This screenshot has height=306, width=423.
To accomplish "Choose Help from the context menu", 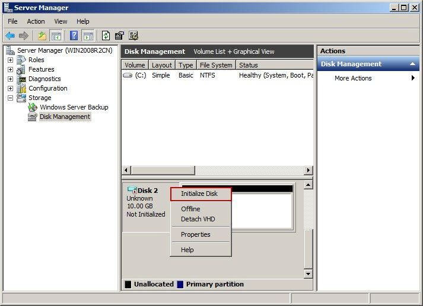I will 201,250.
